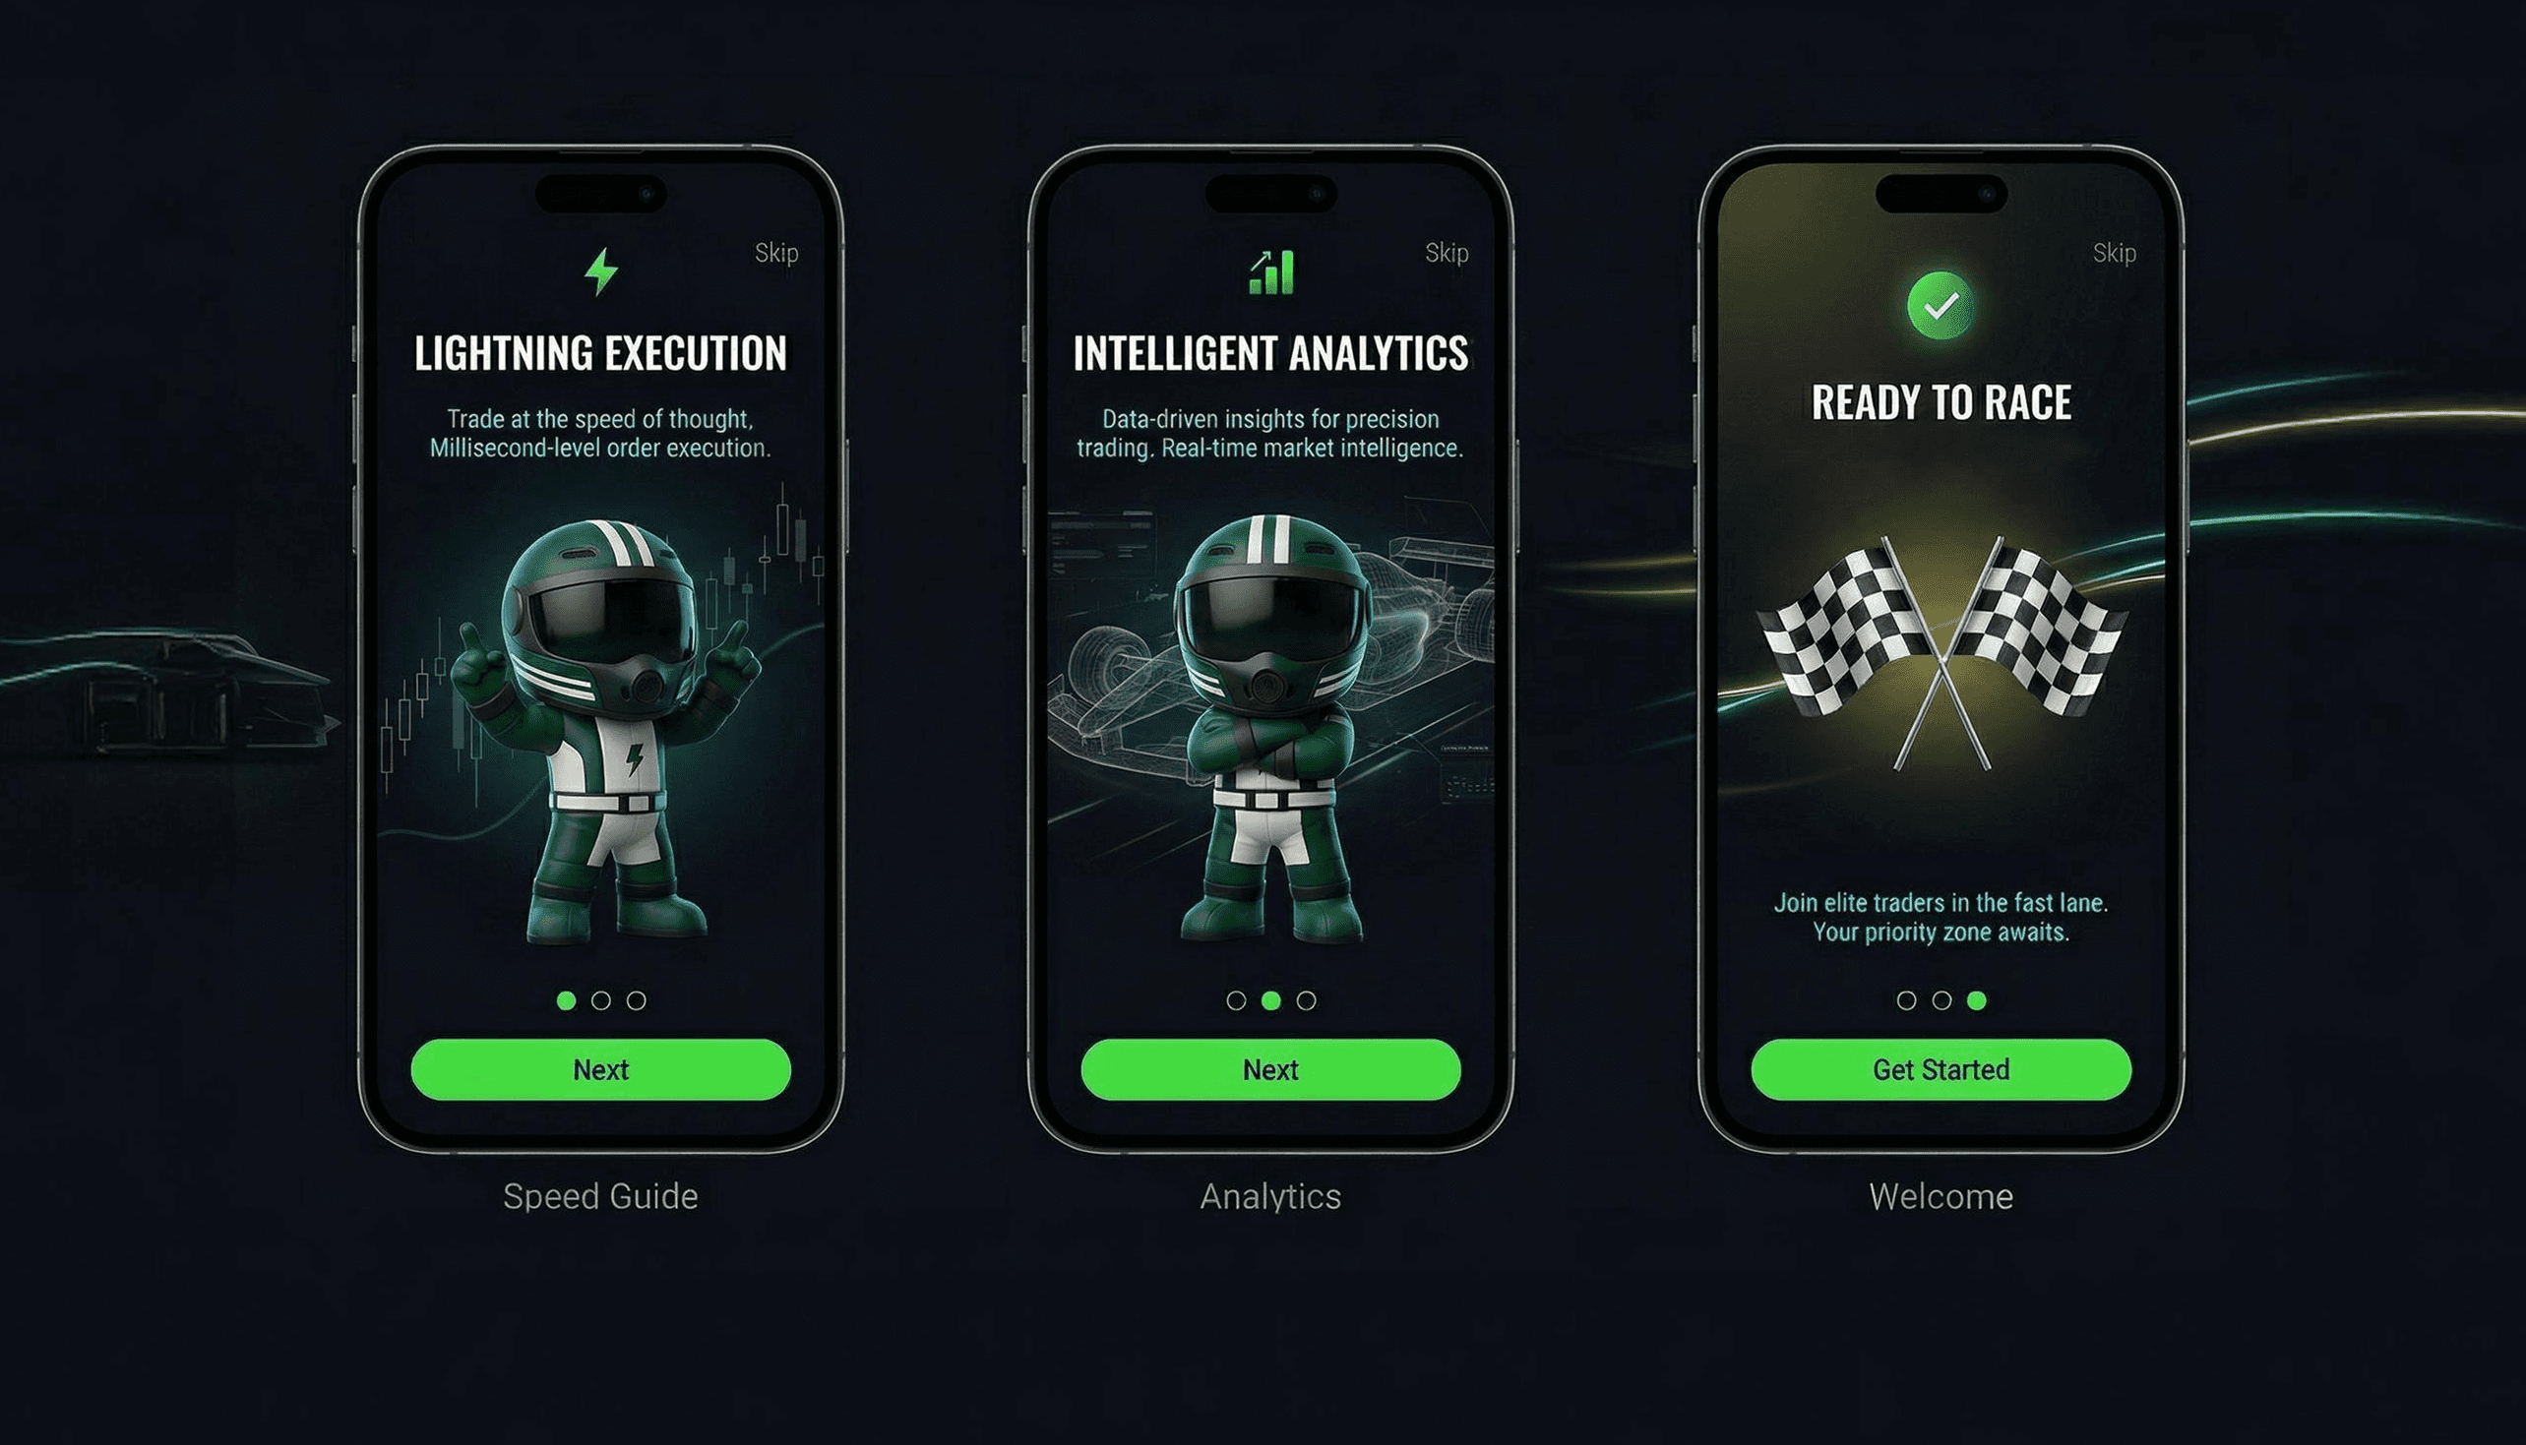Click the green checkmark circle icon
This screenshot has width=2526, height=1445.
pos(1941,306)
